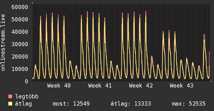214x111 pixels.
Task: Click the green arrow at x-axis end
Action: point(211,81)
